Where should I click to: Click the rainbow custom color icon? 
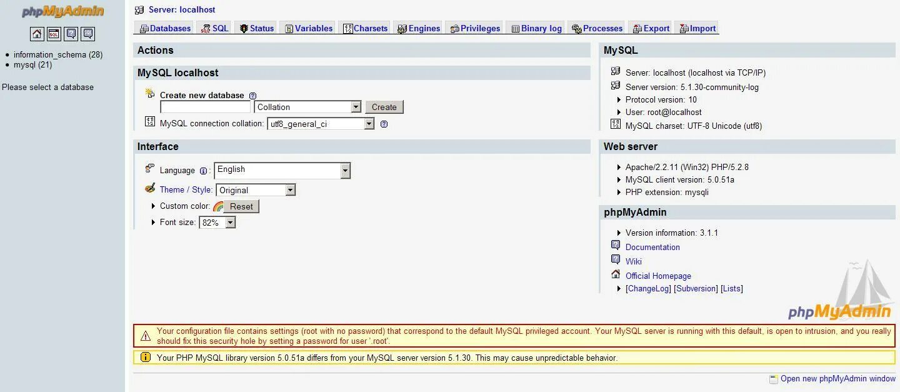point(218,206)
